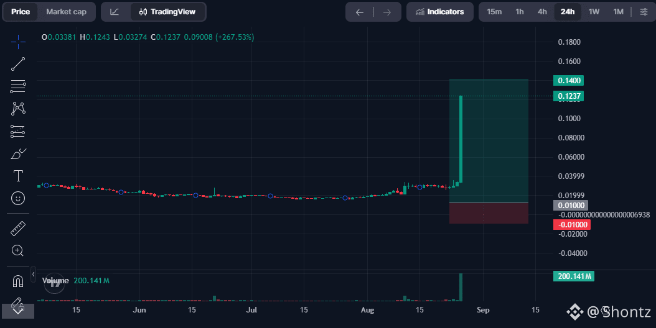Select the red stop-loss zone
The height and width of the screenshot is (328, 656).
coord(489,213)
